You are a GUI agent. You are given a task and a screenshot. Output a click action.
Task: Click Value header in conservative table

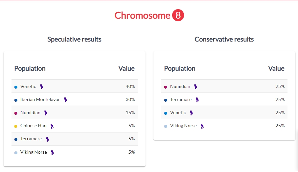276,68
